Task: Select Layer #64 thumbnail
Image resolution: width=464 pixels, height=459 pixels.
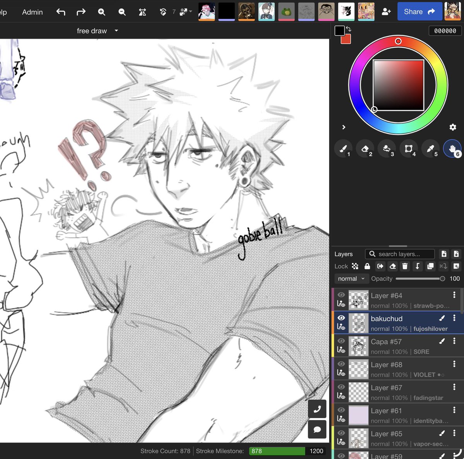Action: pos(358,300)
